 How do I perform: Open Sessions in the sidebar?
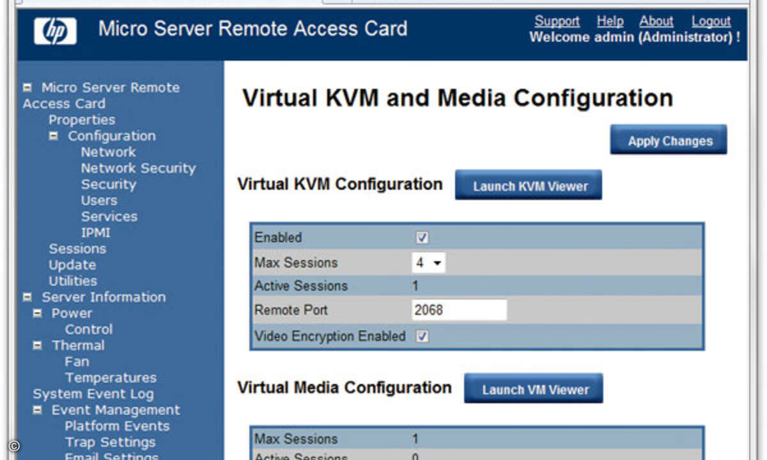click(x=77, y=249)
